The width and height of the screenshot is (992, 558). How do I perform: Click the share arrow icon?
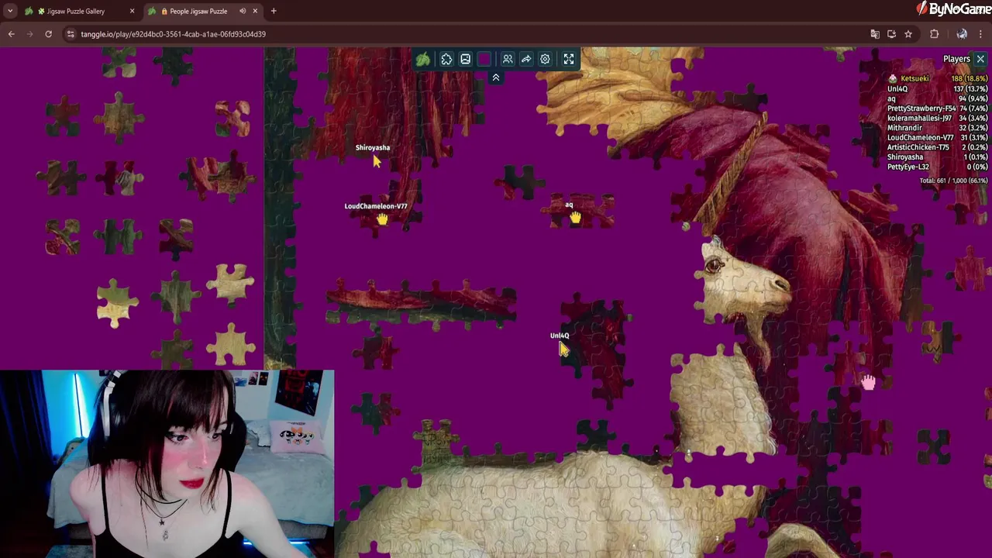(526, 60)
